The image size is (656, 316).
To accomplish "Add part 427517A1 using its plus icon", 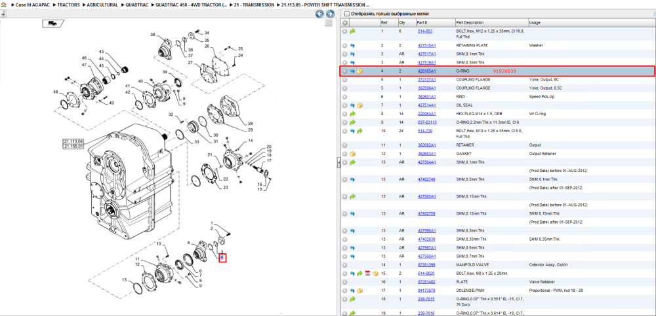I will pos(345,54).
